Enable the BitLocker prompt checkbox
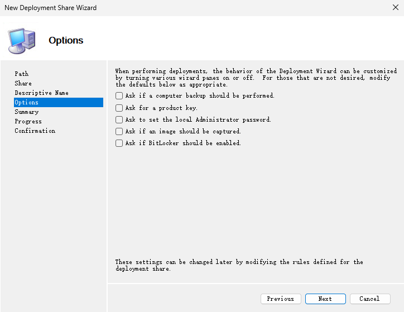This screenshot has height=312, width=404. [x=119, y=143]
